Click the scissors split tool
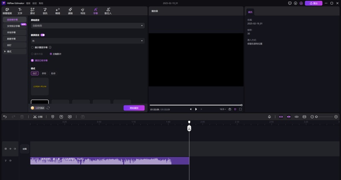This screenshot has height=180, width=341. click(x=35, y=116)
